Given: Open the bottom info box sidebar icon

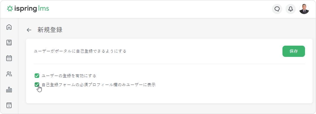Looking at the screenshot, I should tap(9, 105).
